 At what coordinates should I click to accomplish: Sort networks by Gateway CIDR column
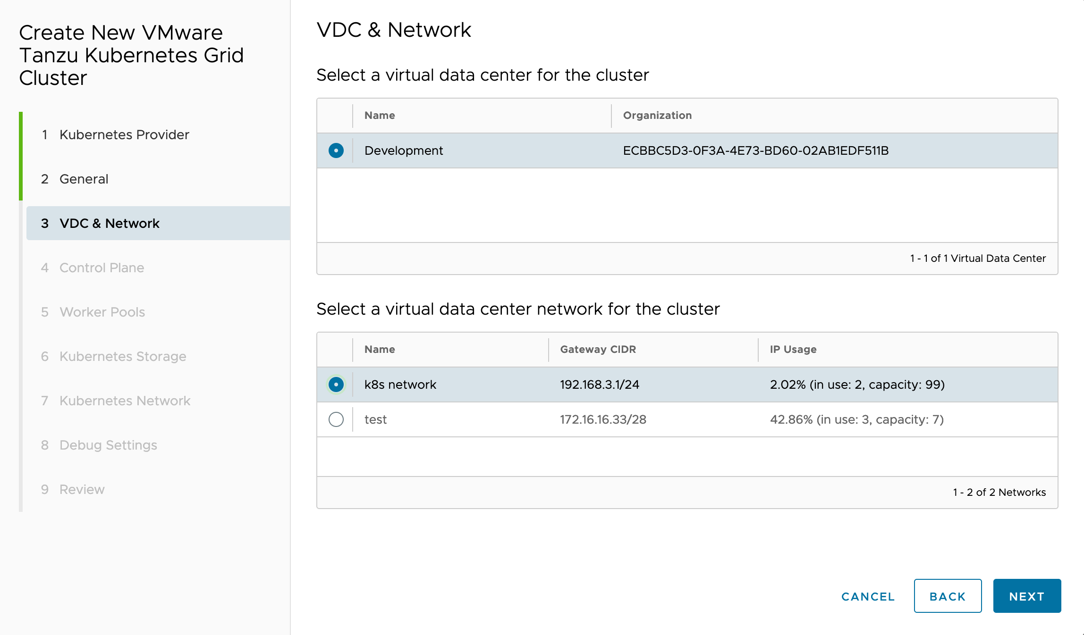click(598, 350)
